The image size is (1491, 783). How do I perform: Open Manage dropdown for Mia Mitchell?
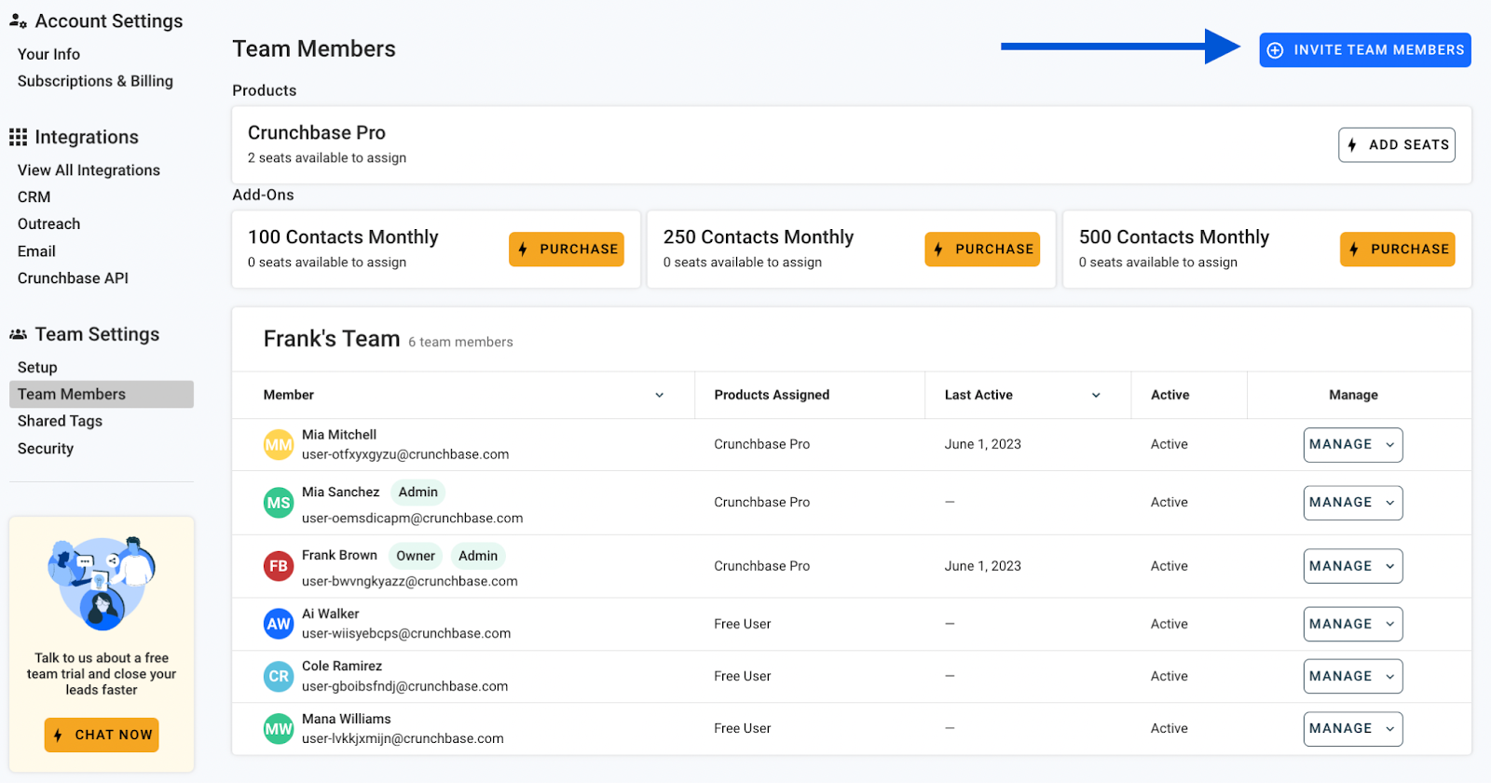1352,445
